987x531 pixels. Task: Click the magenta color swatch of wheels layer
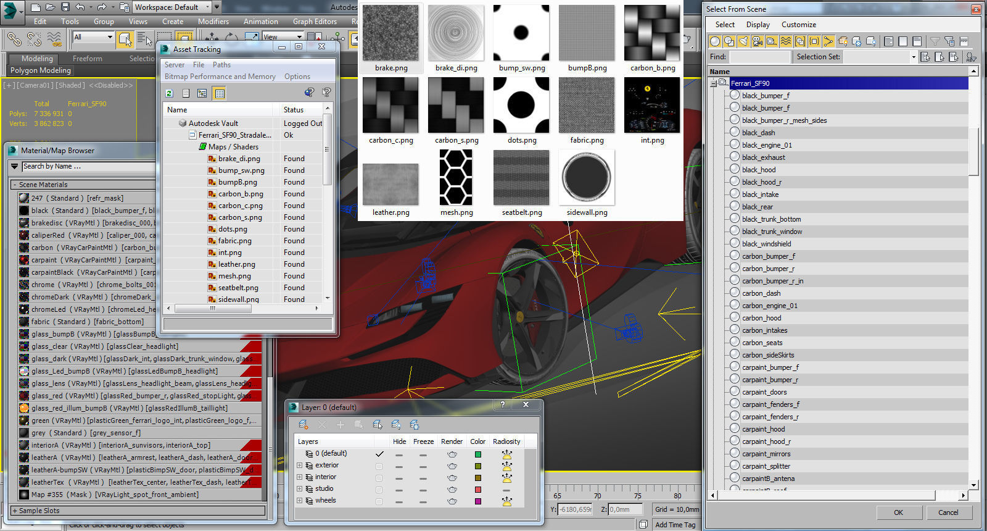(x=477, y=501)
